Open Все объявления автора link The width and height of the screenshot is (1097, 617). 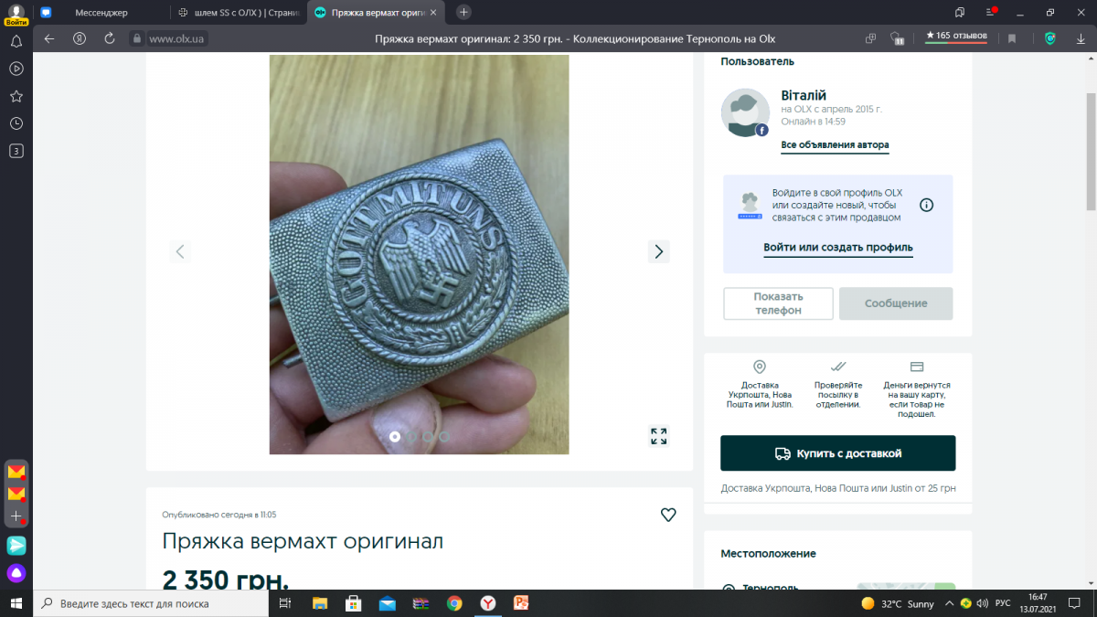[835, 145]
